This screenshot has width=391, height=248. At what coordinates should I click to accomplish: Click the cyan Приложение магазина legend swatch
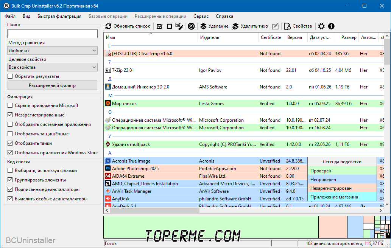[x=342, y=197]
